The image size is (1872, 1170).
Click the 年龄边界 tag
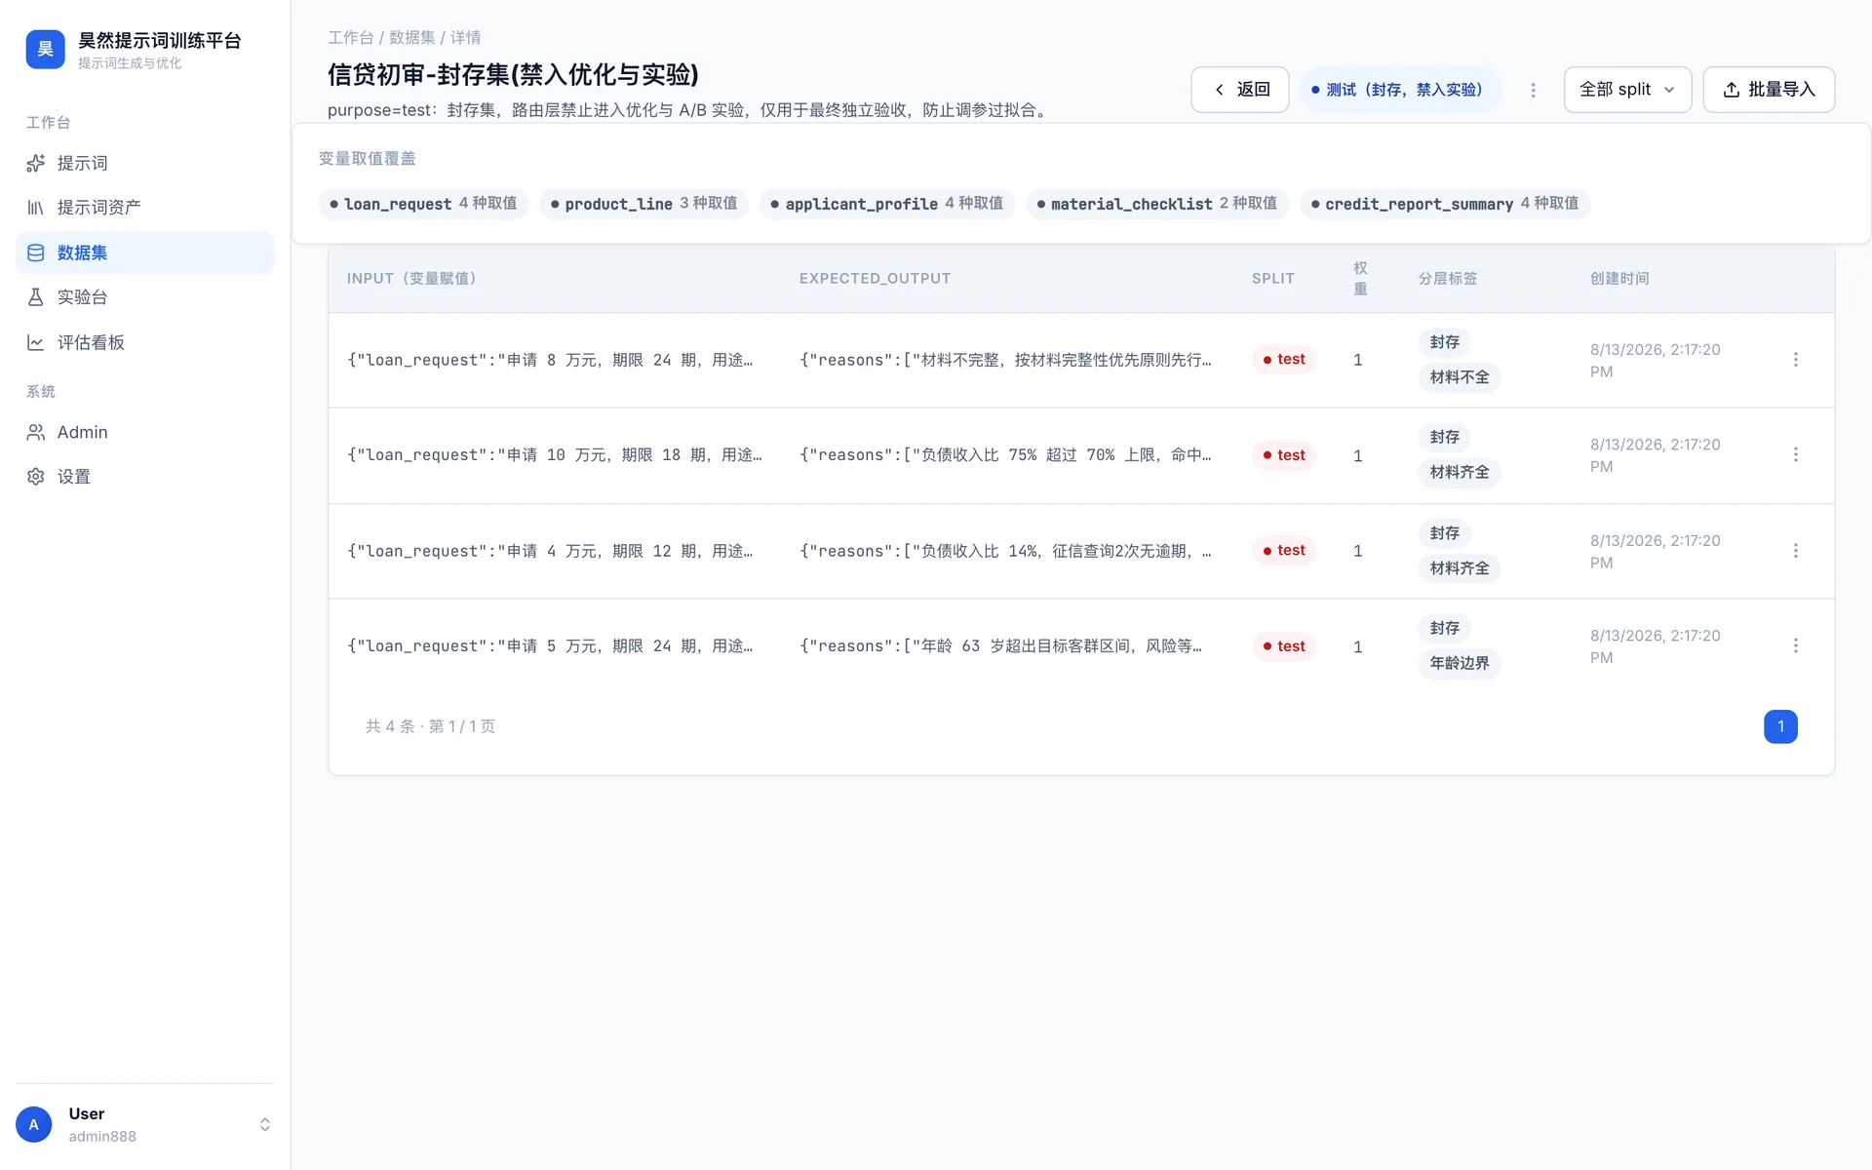click(x=1459, y=663)
